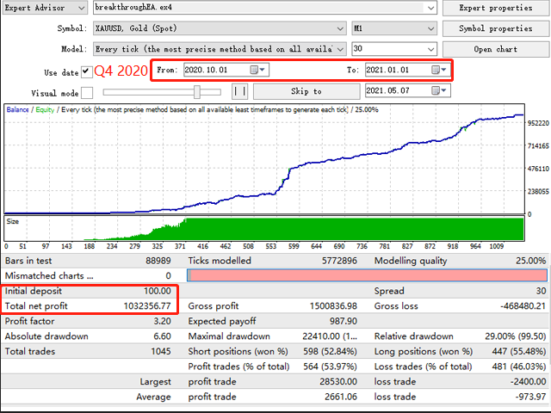Select Profit trades value 564 (53.97%)

point(330,367)
